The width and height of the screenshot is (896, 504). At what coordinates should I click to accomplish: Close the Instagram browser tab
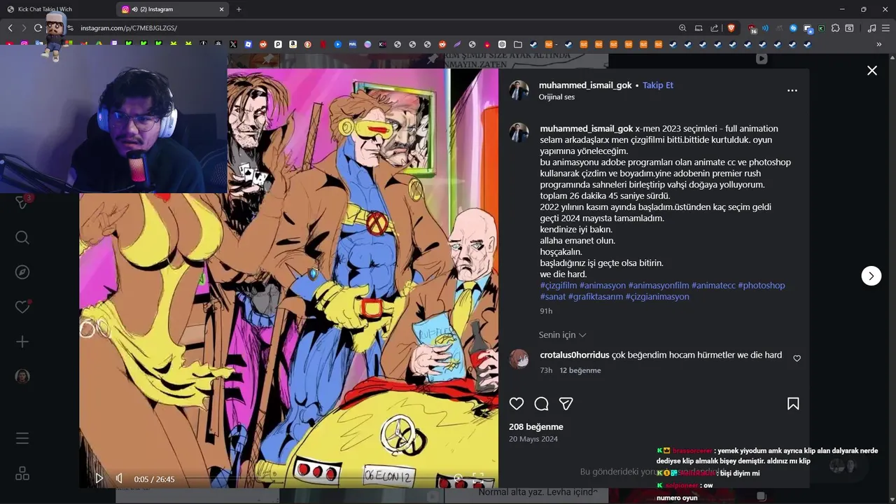(222, 9)
